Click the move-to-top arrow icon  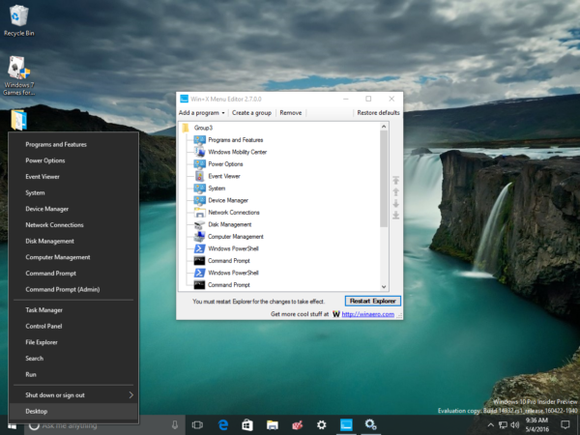395,180
